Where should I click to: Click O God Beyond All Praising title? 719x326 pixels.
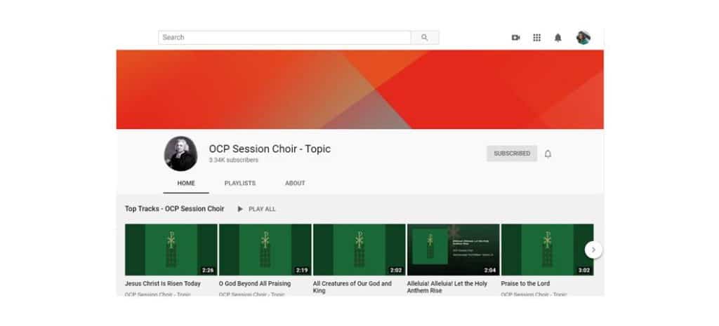point(254,284)
